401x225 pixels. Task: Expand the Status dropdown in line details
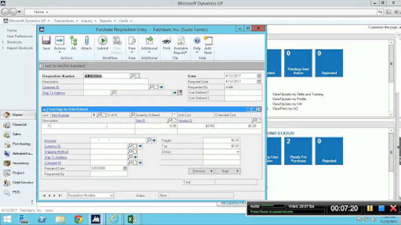238,152
